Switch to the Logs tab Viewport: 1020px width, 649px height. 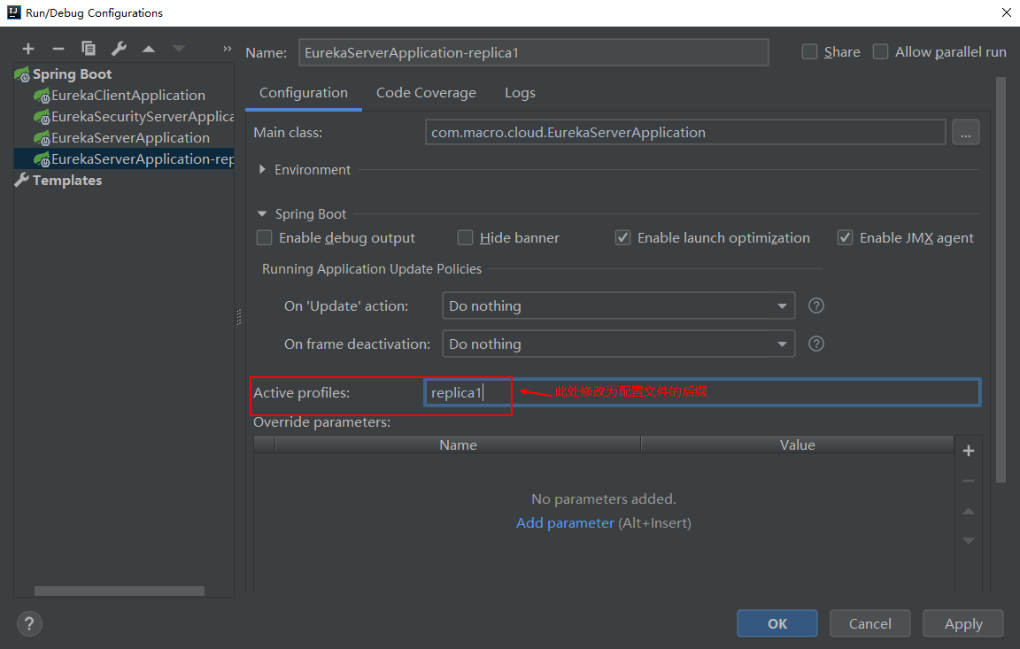coord(520,93)
